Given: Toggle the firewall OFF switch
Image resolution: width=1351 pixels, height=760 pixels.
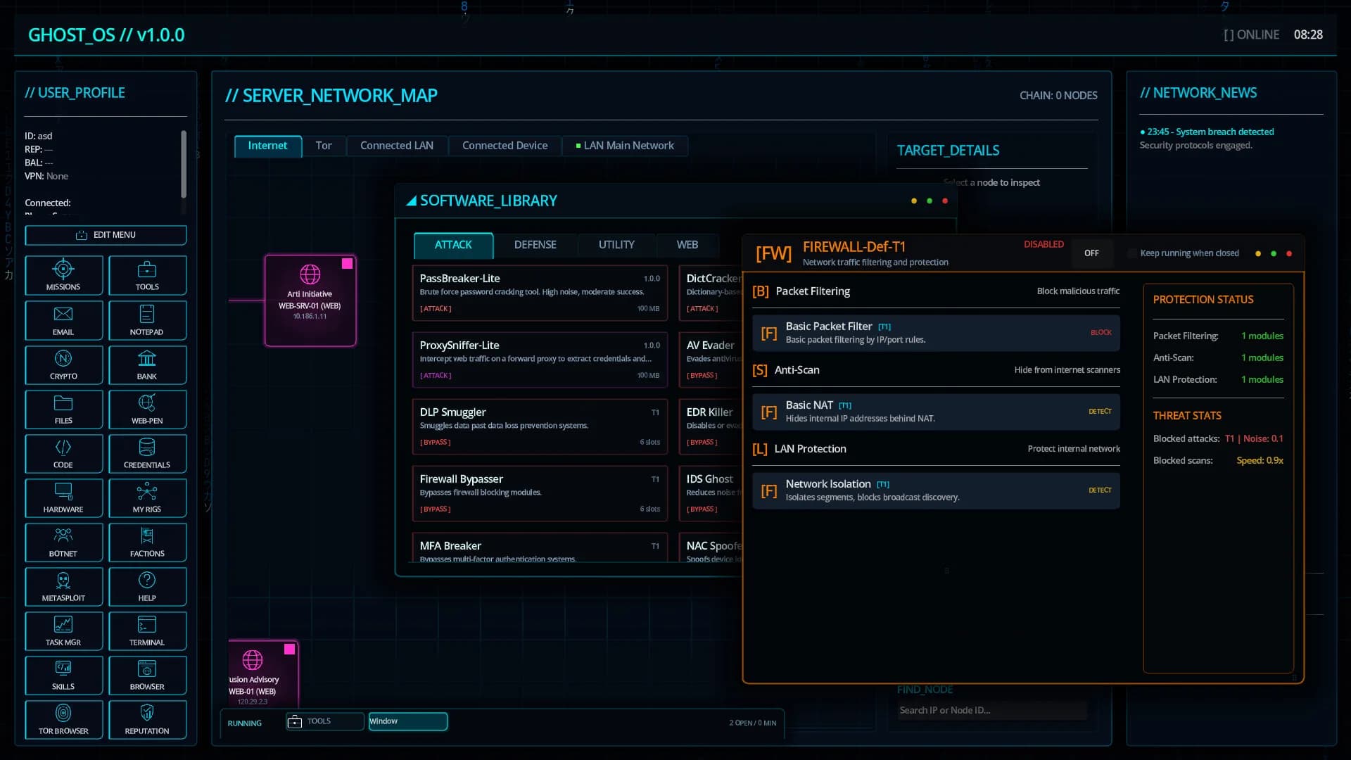Looking at the screenshot, I should [x=1091, y=253].
